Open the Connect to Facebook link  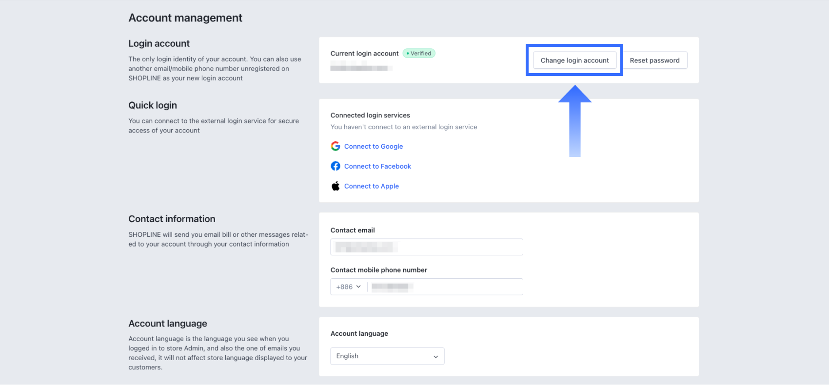(377, 166)
